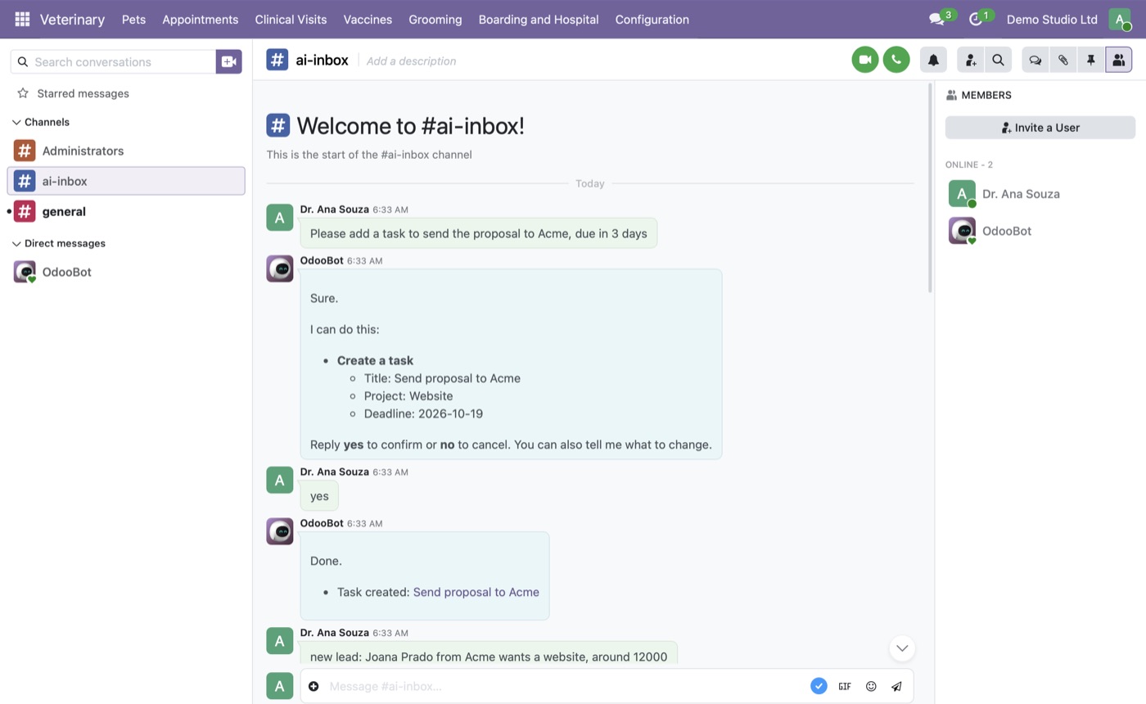
Task: Open Boarding and Hospital menu
Action: [x=539, y=19]
